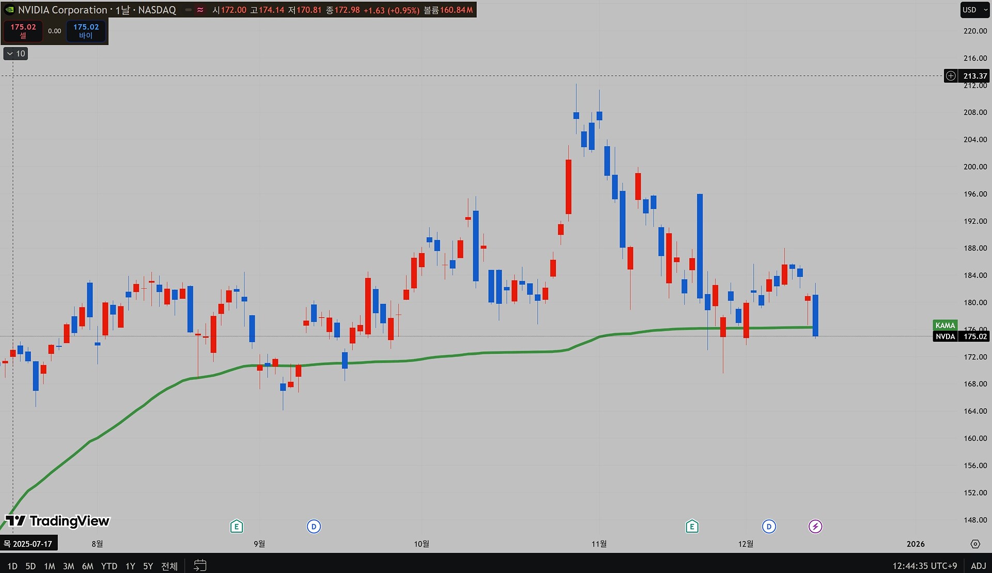Click the green KAMA indicator label

click(945, 325)
